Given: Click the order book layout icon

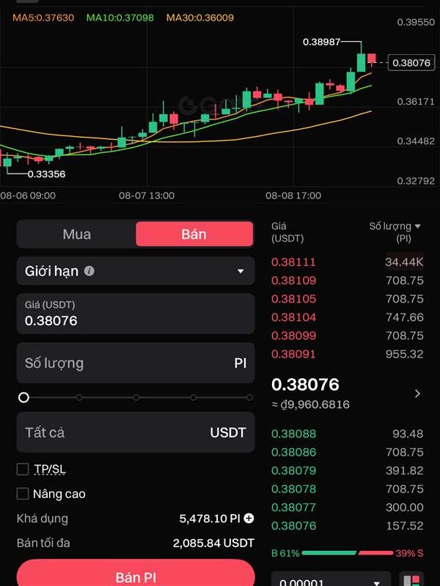Looking at the screenshot, I should 411,580.
